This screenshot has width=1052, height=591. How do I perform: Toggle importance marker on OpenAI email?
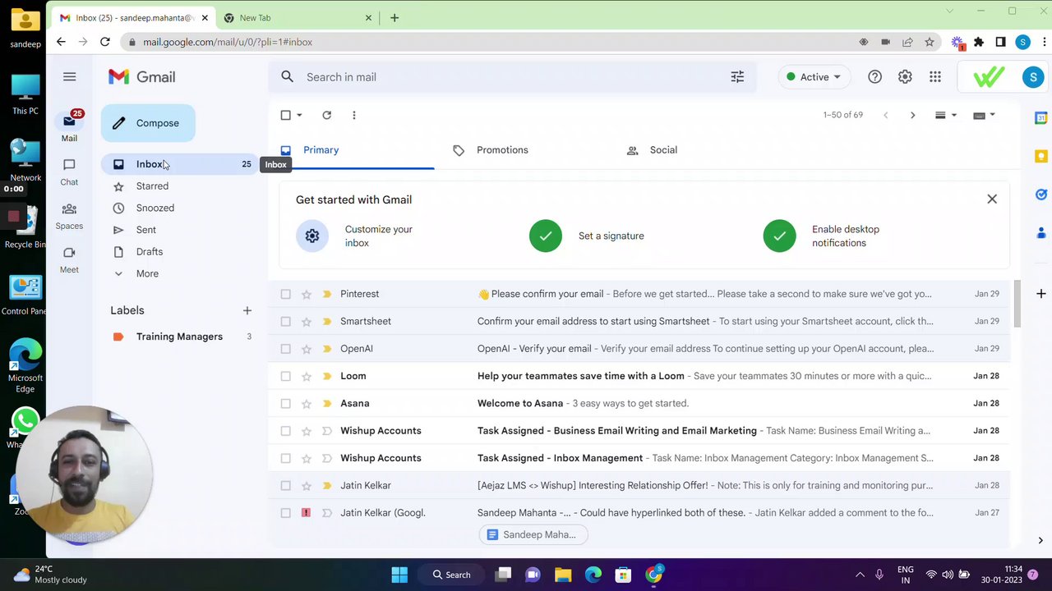pos(326,349)
